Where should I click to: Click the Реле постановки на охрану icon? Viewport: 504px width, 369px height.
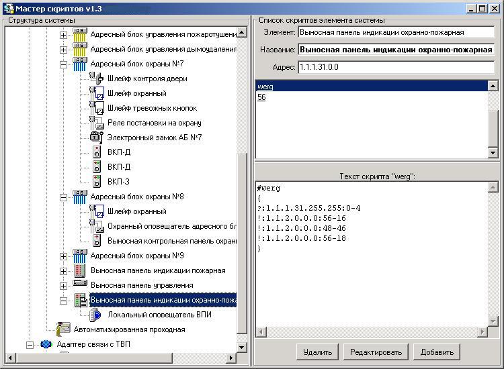click(96, 123)
